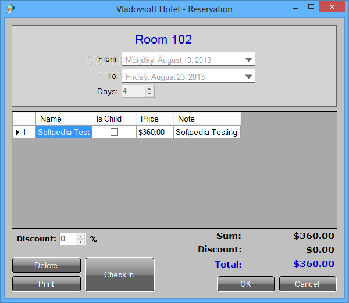
Task: Toggle the Is Child checkbox for Softpedia Test
Action: 114,131
